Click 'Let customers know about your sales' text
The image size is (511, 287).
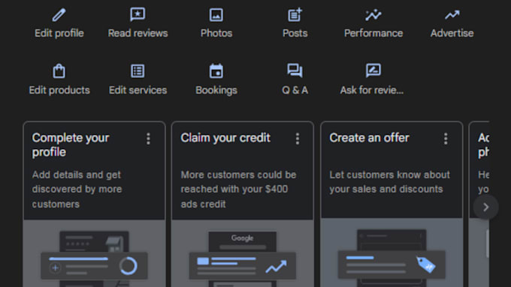pyautogui.click(x=389, y=182)
